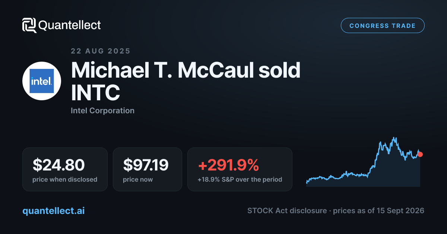Click the "price now" label

[138, 179]
